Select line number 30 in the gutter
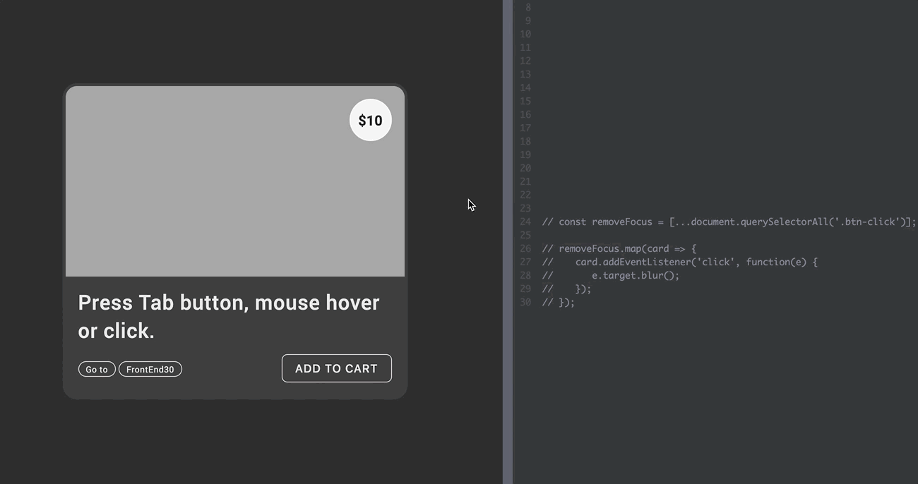Screen dimensions: 918x484 525,302
